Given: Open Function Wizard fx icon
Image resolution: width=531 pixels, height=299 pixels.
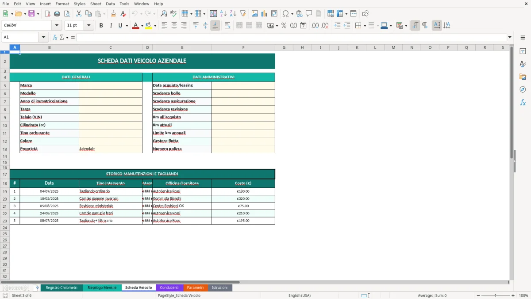Looking at the screenshot, I should [55, 37].
